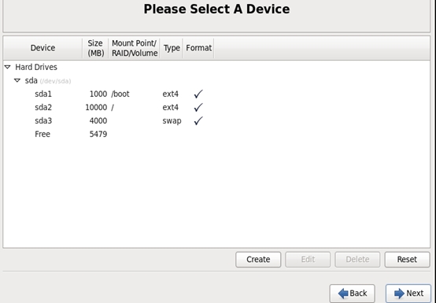The height and width of the screenshot is (303, 436).
Task: Collapse the Hard Drives tree node
Action: coord(8,67)
